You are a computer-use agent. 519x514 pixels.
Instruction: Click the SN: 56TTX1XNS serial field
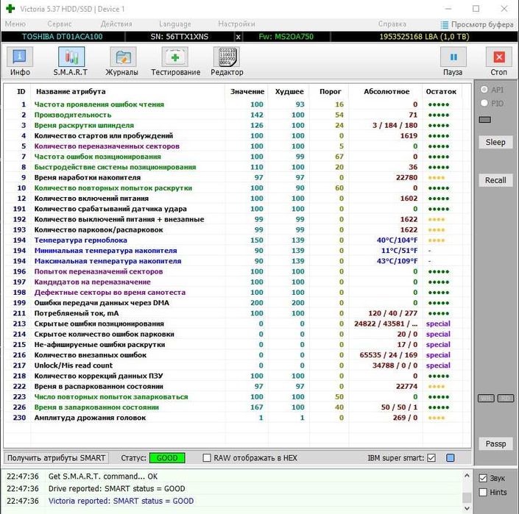[x=180, y=37]
